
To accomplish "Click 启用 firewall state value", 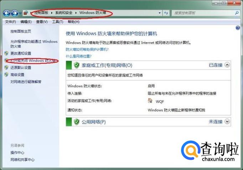I will [x=151, y=86].
